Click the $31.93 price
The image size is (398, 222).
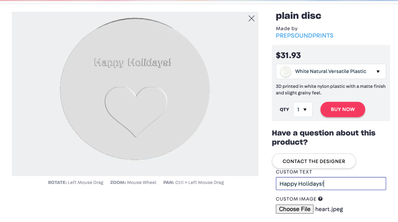pyautogui.click(x=289, y=55)
